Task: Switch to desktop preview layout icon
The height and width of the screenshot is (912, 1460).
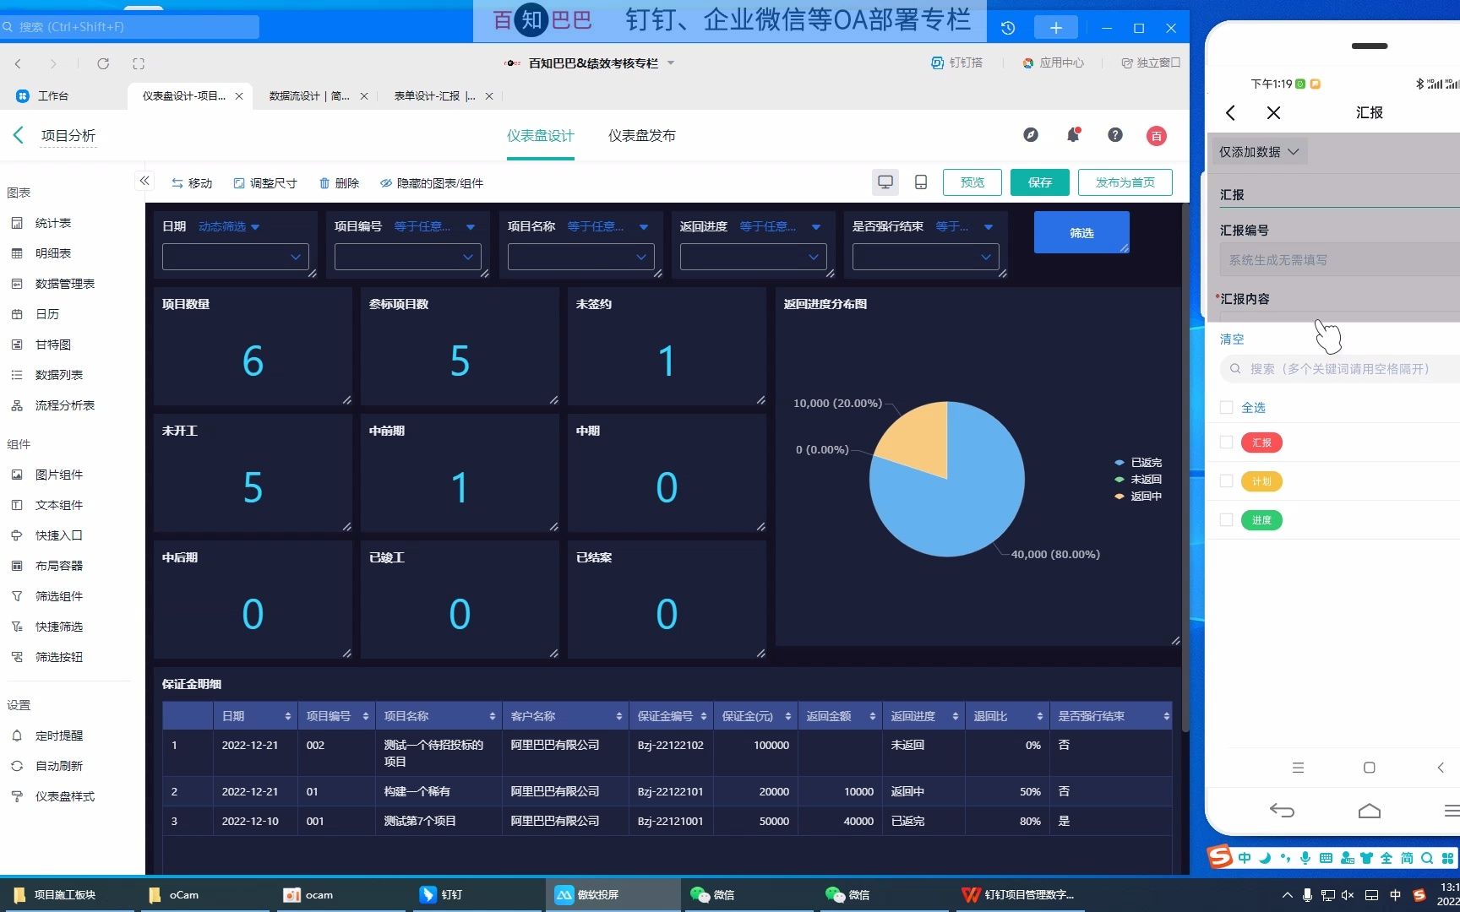Action: (x=885, y=182)
